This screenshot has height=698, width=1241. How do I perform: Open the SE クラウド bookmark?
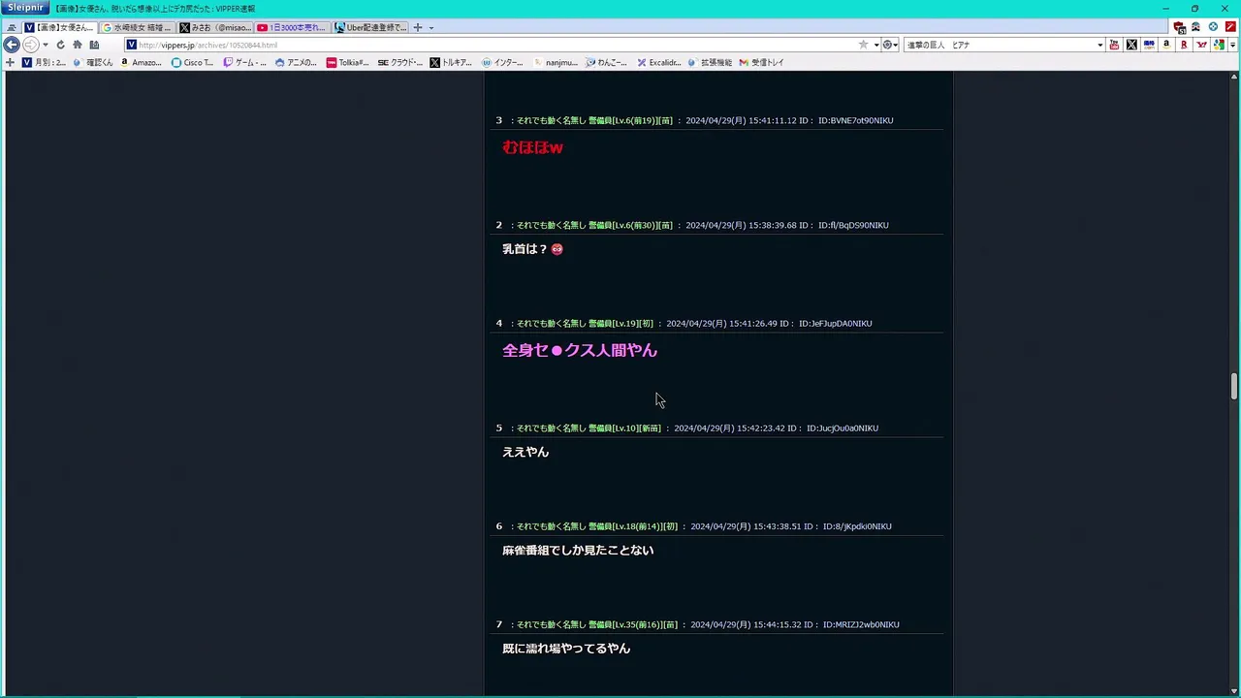coord(399,62)
